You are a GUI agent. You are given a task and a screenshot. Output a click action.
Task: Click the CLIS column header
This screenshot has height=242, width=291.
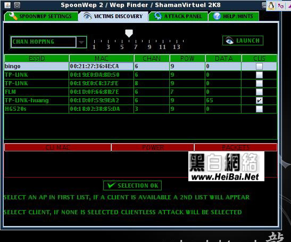(259, 59)
